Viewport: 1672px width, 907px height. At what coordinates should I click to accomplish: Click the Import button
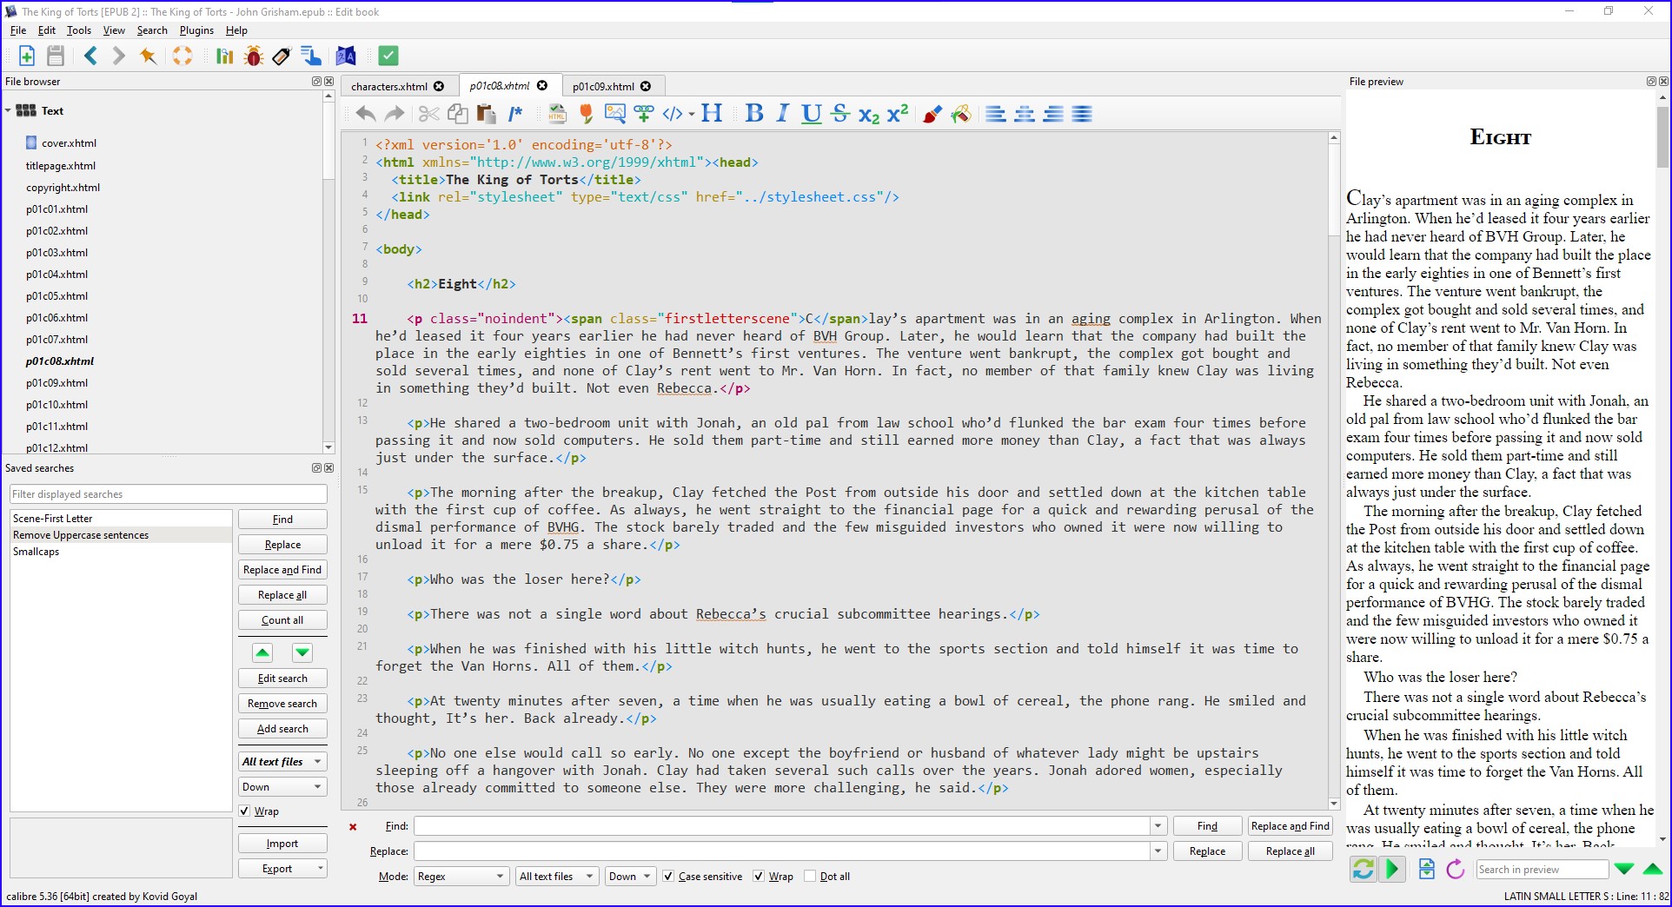(282, 844)
